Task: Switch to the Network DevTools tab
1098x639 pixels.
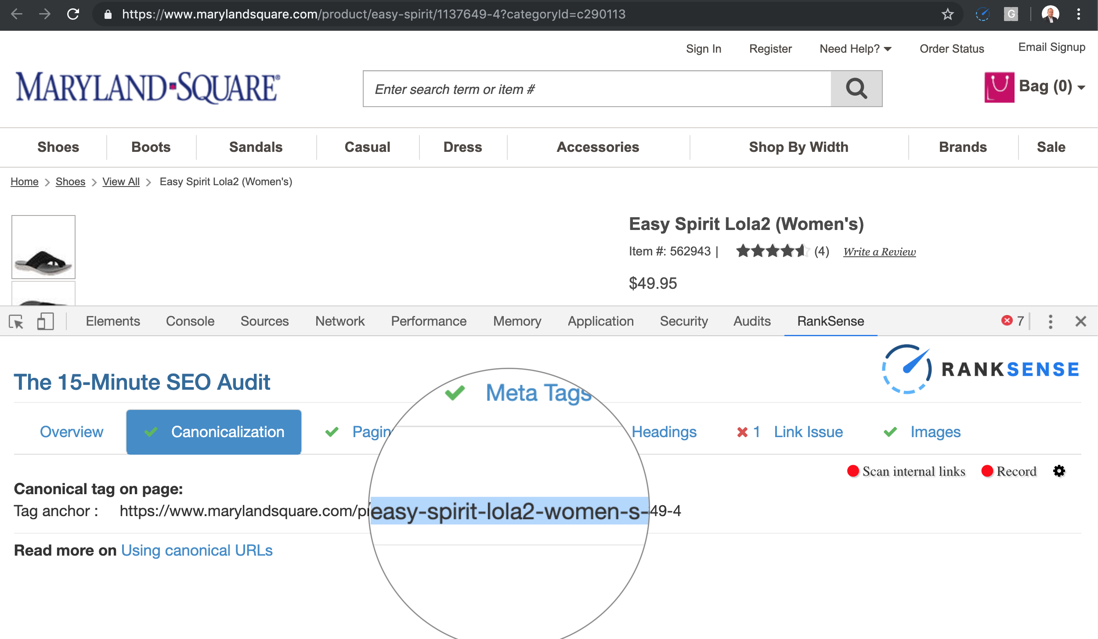Action: click(x=340, y=321)
